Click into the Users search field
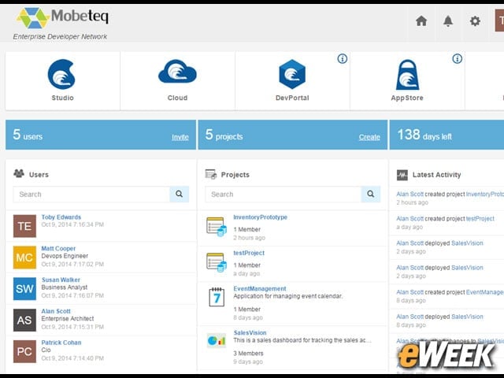This screenshot has height=378, width=504. point(91,194)
